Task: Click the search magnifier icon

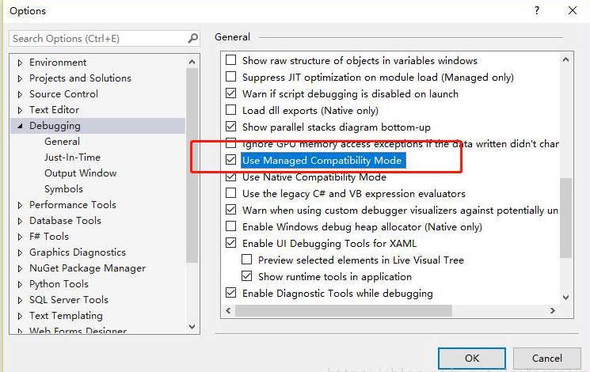Action: pos(192,38)
